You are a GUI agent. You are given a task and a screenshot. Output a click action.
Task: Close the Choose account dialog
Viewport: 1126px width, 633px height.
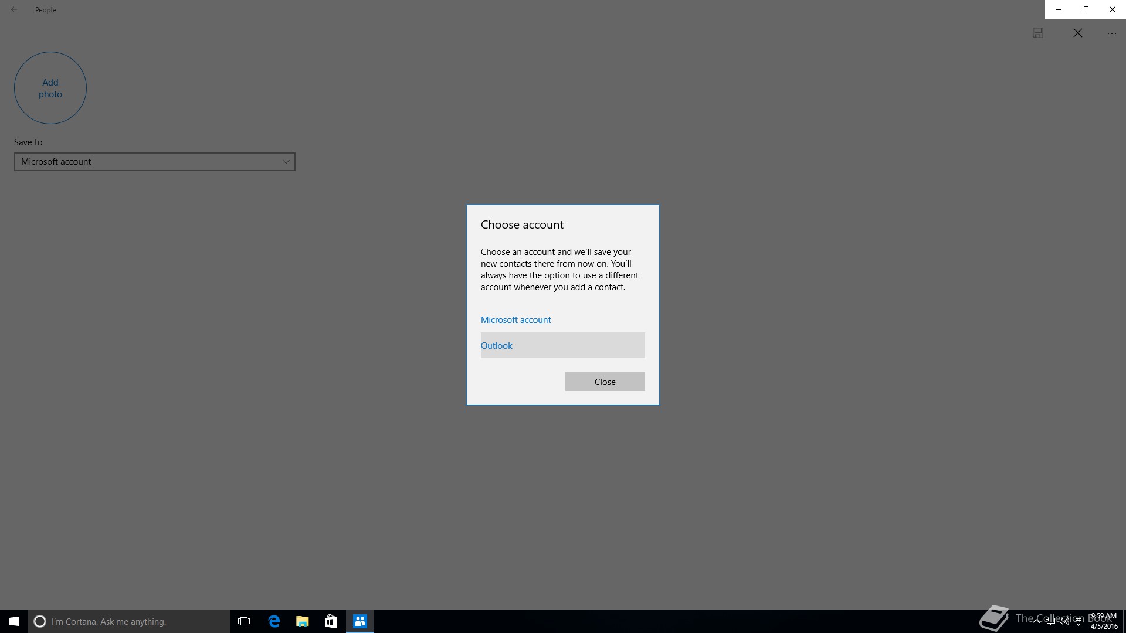tap(605, 382)
